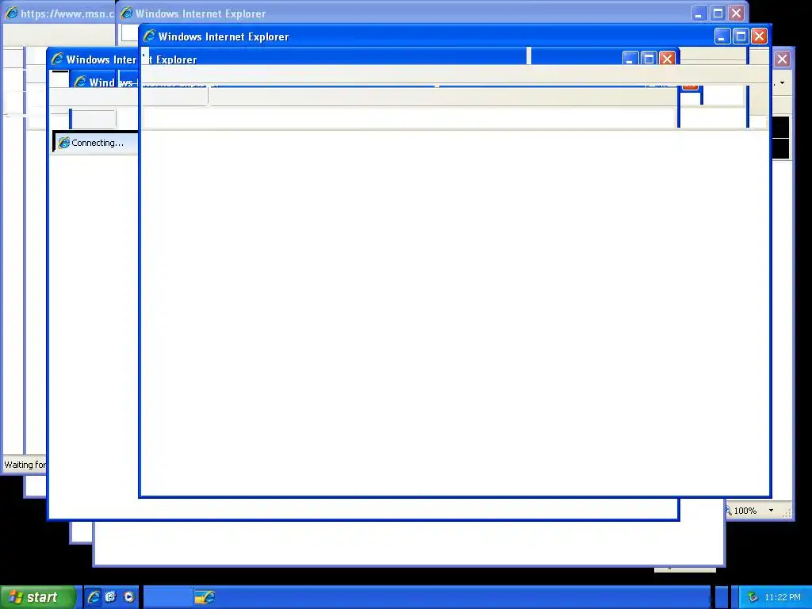Viewport: 812px width, 609px height.
Task: Minimize the Connecting Internet Explorer window
Action: [x=630, y=59]
